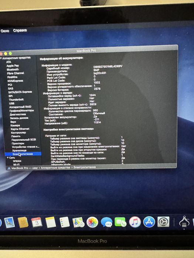194x258 pixels.
Task: Open the Справка menu
Action: [x=20, y=31]
